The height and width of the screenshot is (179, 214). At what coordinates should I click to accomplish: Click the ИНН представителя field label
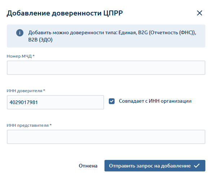point(29,125)
